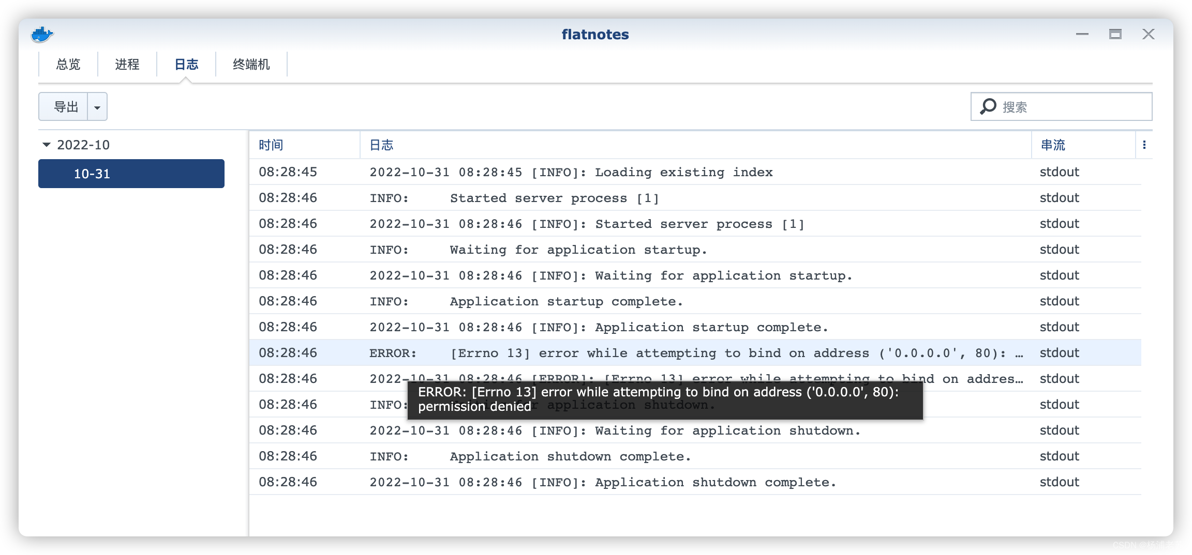Viewport: 1192px width, 555px height.
Task: Select 'INFO: Waiting for application startup.' row
Action: 695,250
